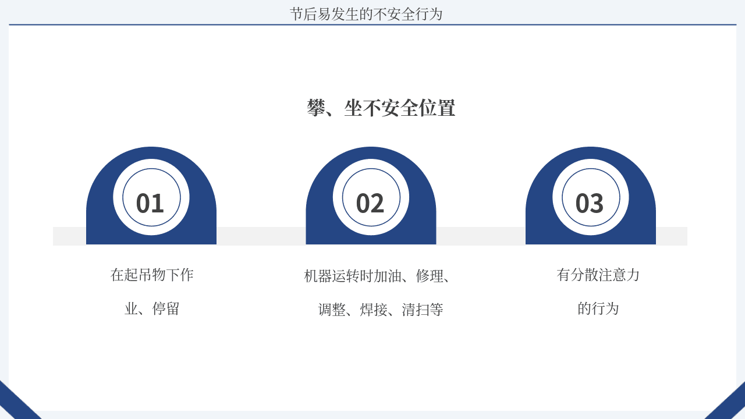
Task: Click the slide header 节后易发生的不安全行为
Action: [367, 14]
